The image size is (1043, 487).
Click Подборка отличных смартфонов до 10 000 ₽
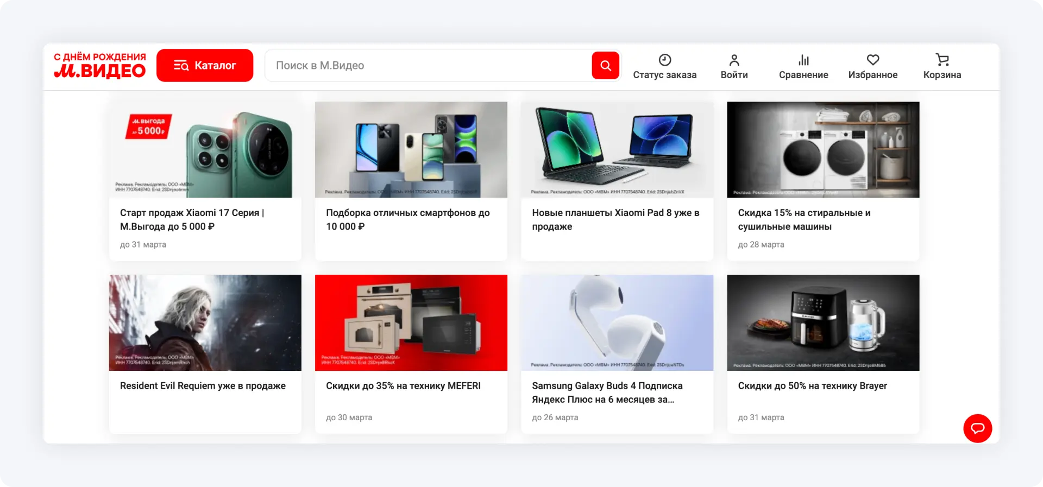pyautogui.click(x=407, y=219)
